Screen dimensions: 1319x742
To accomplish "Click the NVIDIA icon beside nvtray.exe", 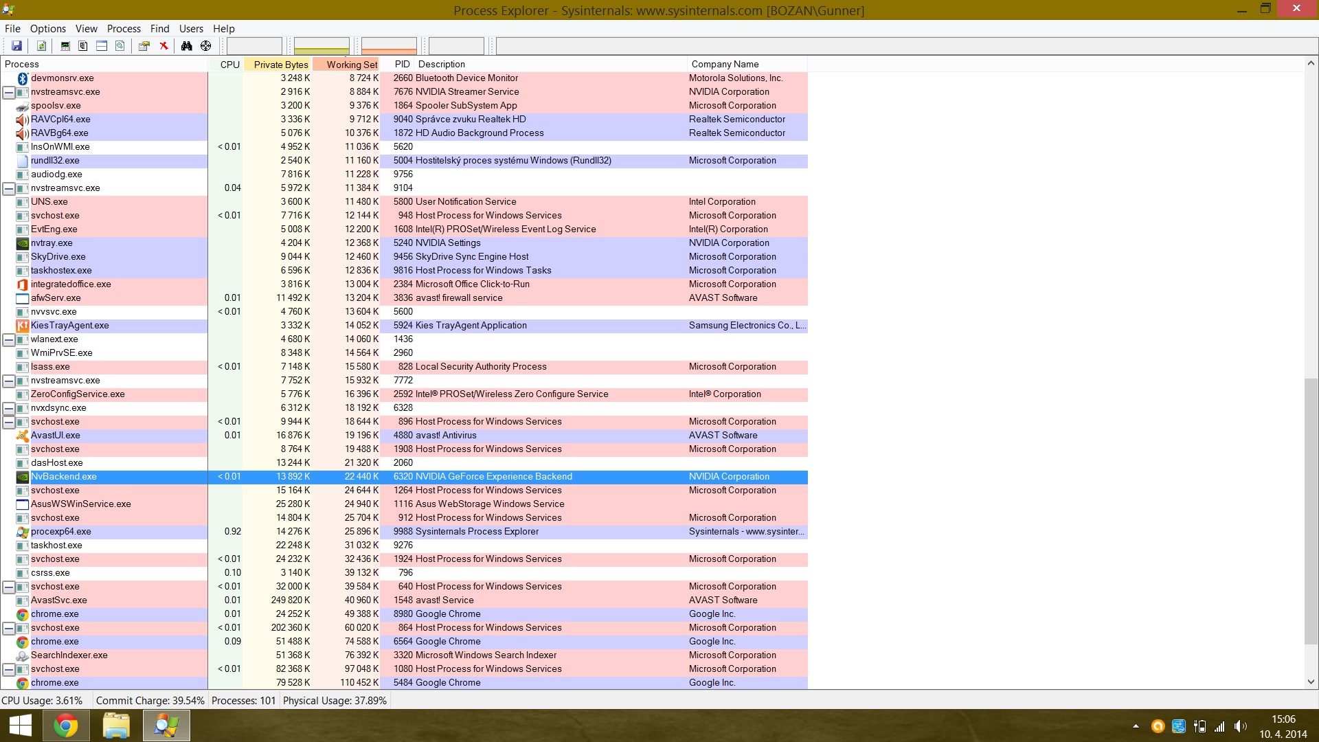I will (23, 243).
